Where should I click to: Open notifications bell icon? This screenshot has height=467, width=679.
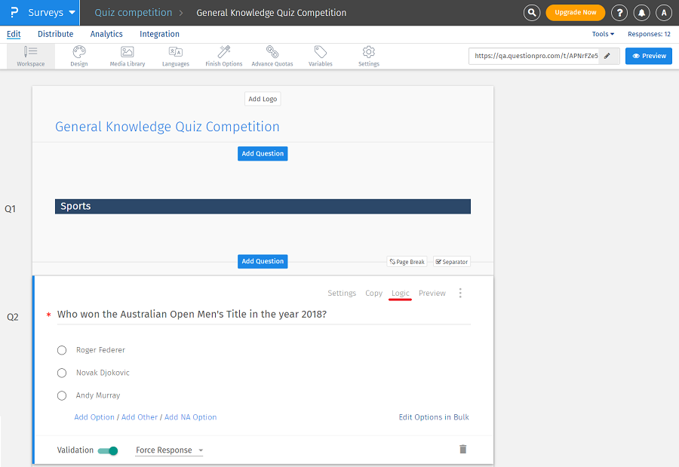coord(641,13)
